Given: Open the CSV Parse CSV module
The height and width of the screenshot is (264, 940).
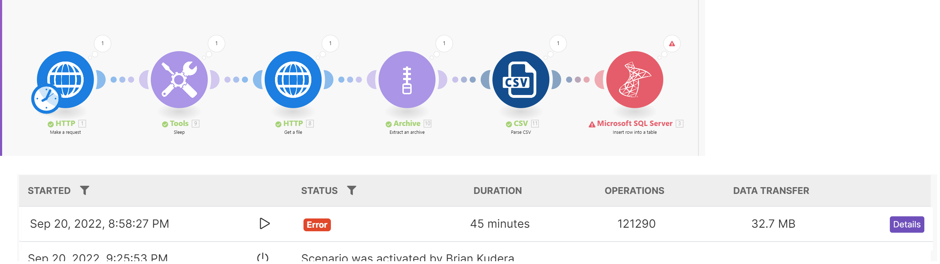Looking at the screenshot, I should click(521, 79).
